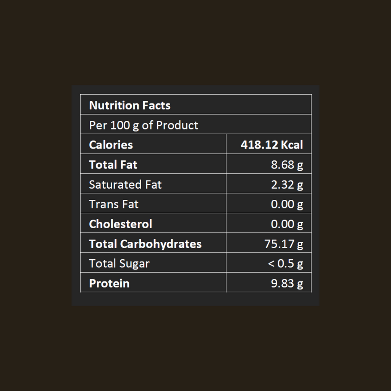Select the Saturated Fat label
The height and width of the screenshot is (391, 391).
[125, 184]
